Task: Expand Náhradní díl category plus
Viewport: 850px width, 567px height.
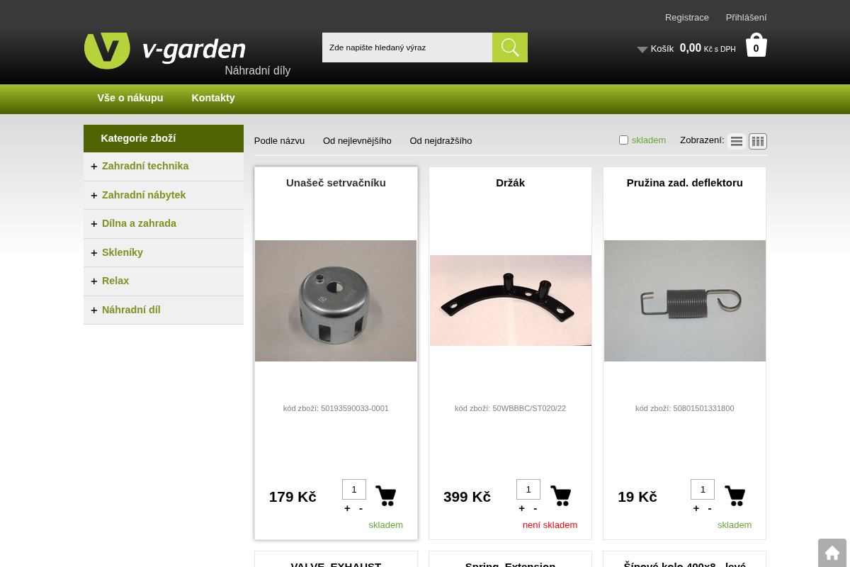Action: [x=93, y=310]
